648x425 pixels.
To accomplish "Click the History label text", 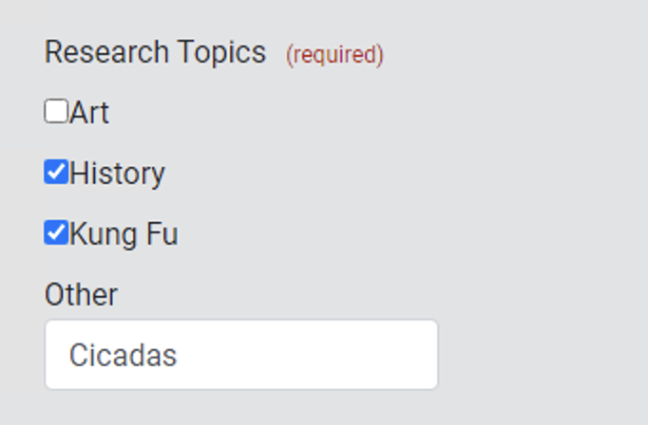I will 117,174.
